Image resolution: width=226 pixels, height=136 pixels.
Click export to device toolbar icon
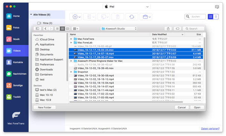(89, 17)
